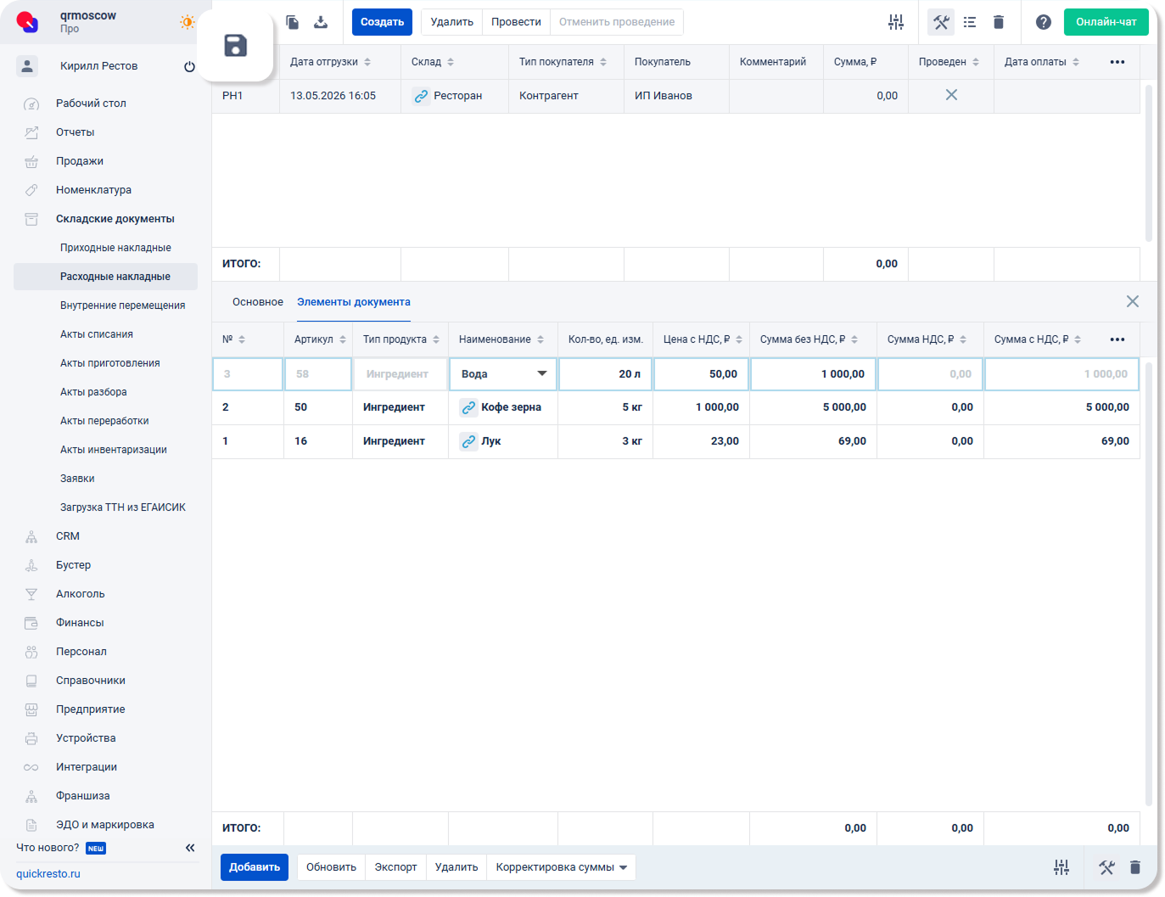The height and width of the screenshot is (897, 1165).
Task: Click the Цена с НДС field showing 50,00
Action: (701, 374)
